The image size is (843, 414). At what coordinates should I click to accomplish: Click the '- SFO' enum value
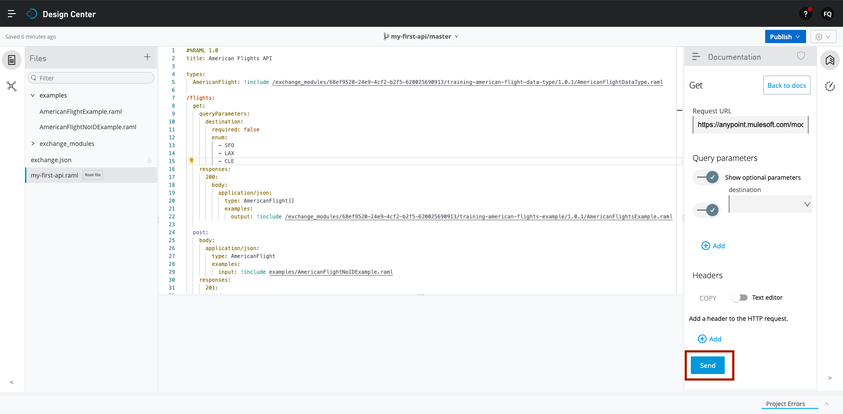click(x=226, y=145)
